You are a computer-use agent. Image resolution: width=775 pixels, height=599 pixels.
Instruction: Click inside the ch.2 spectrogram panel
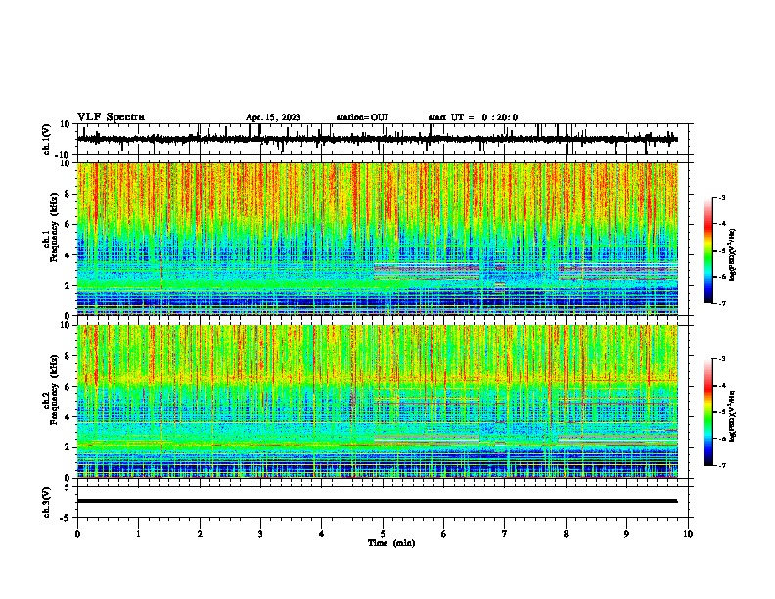tap(378, 401)
